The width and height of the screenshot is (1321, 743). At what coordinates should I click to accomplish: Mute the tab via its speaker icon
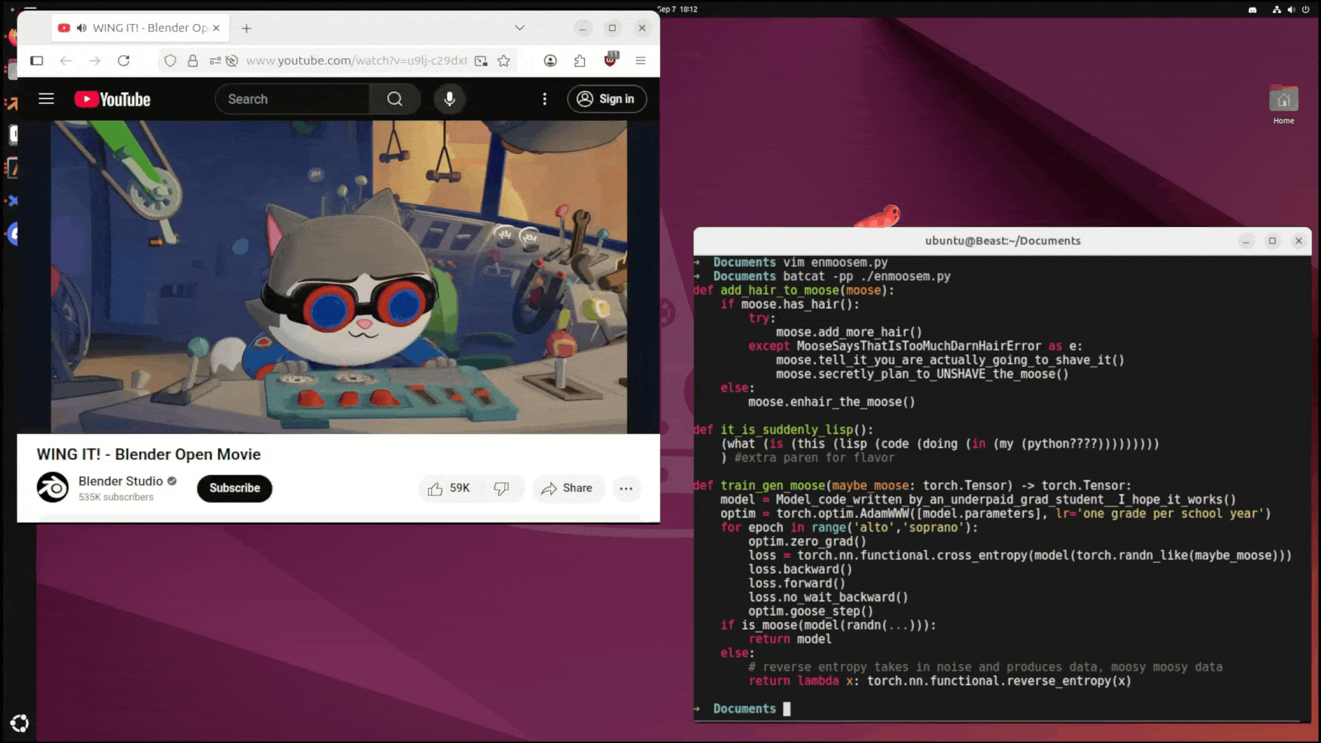point(82,28)
